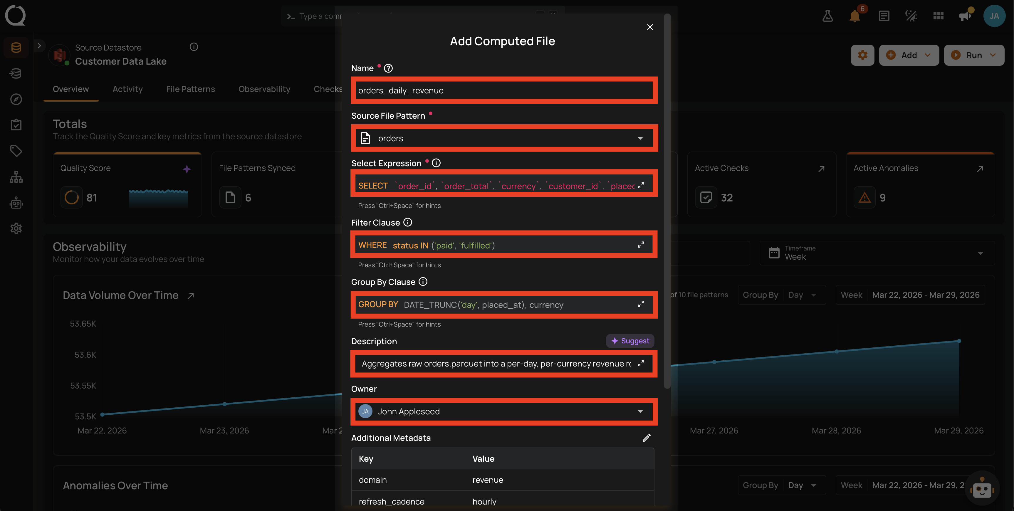Click the Qualytics logo
This screenshot has width=1014, height=511.
click(x=15, y=15)
